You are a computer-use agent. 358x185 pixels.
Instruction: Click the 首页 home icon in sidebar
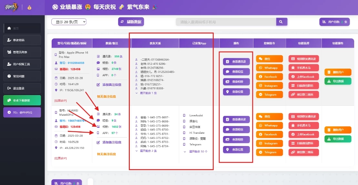click(9, 28)
